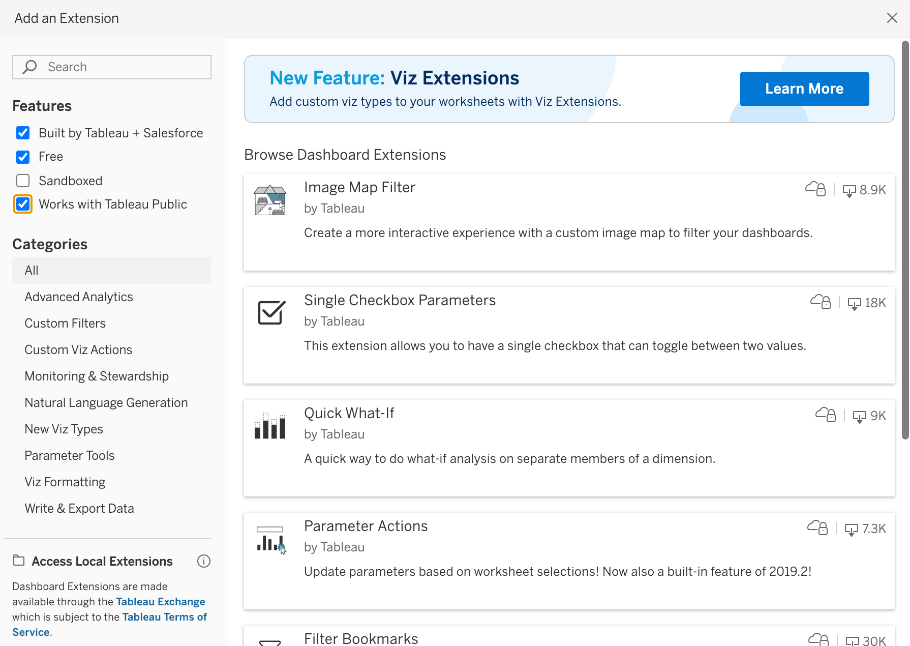Uncheck Built by Tableau + Salesforce
910x646 pixels.
coord(23,133)
